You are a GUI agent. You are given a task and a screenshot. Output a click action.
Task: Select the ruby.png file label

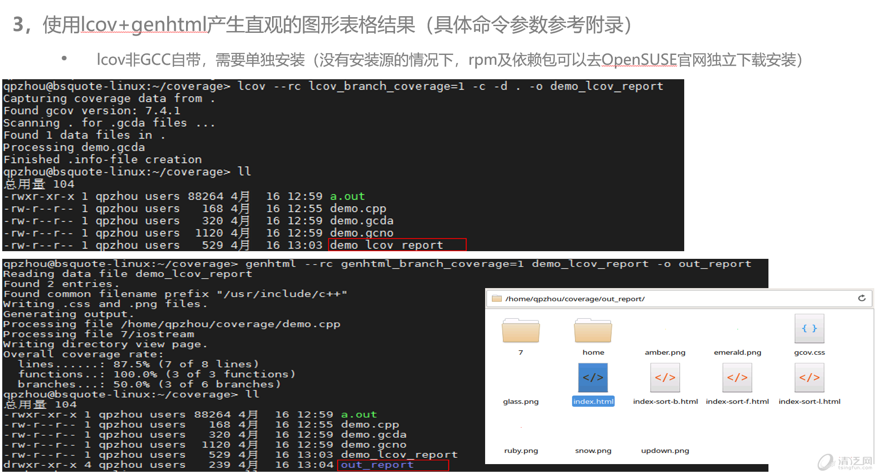pyautogui.click(x=521, y=451)
